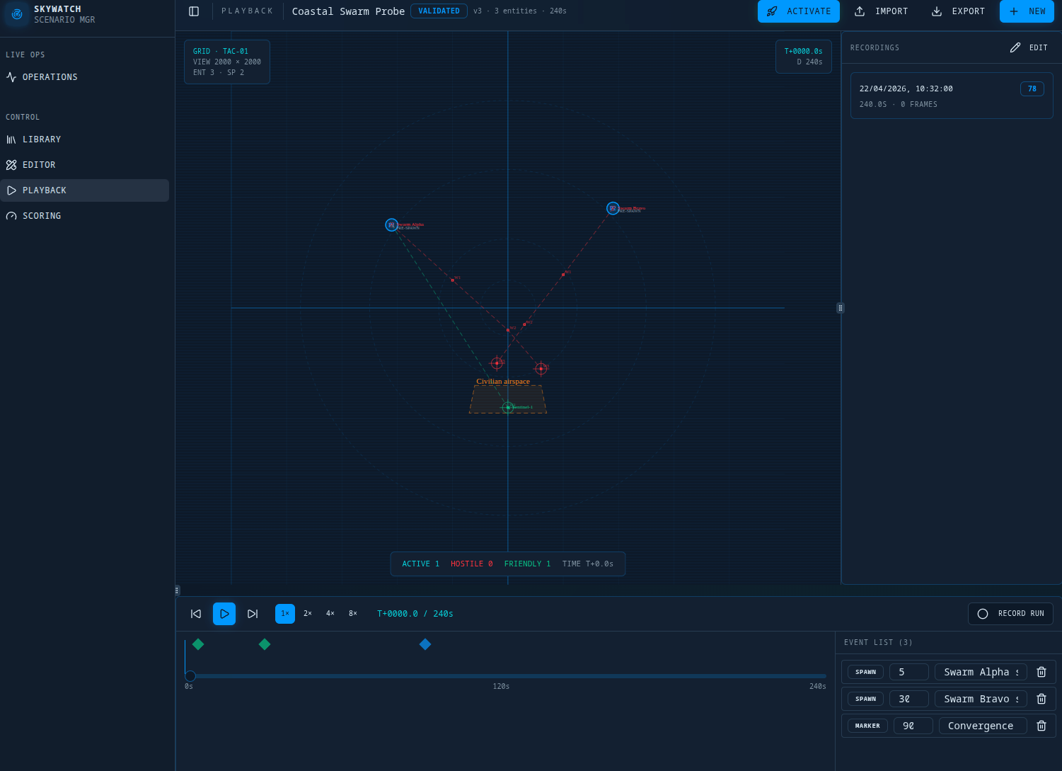Image resolution: width=1062 pixels, height=771 pixels.
Task: Set playback speed to 4×
Action: 330,614
